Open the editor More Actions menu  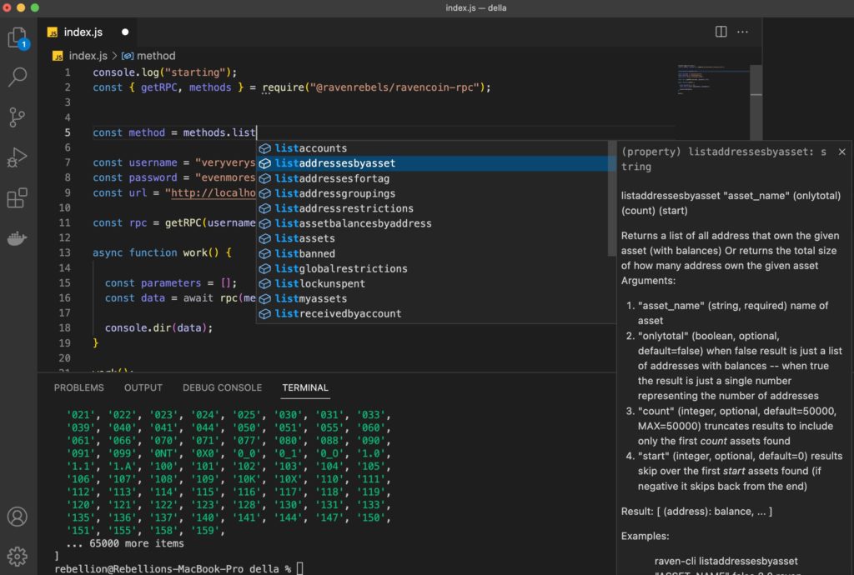(742, 32)
